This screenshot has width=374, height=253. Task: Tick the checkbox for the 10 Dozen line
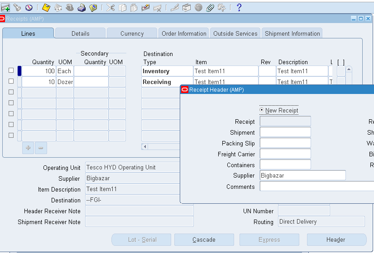tap(11, 81)
